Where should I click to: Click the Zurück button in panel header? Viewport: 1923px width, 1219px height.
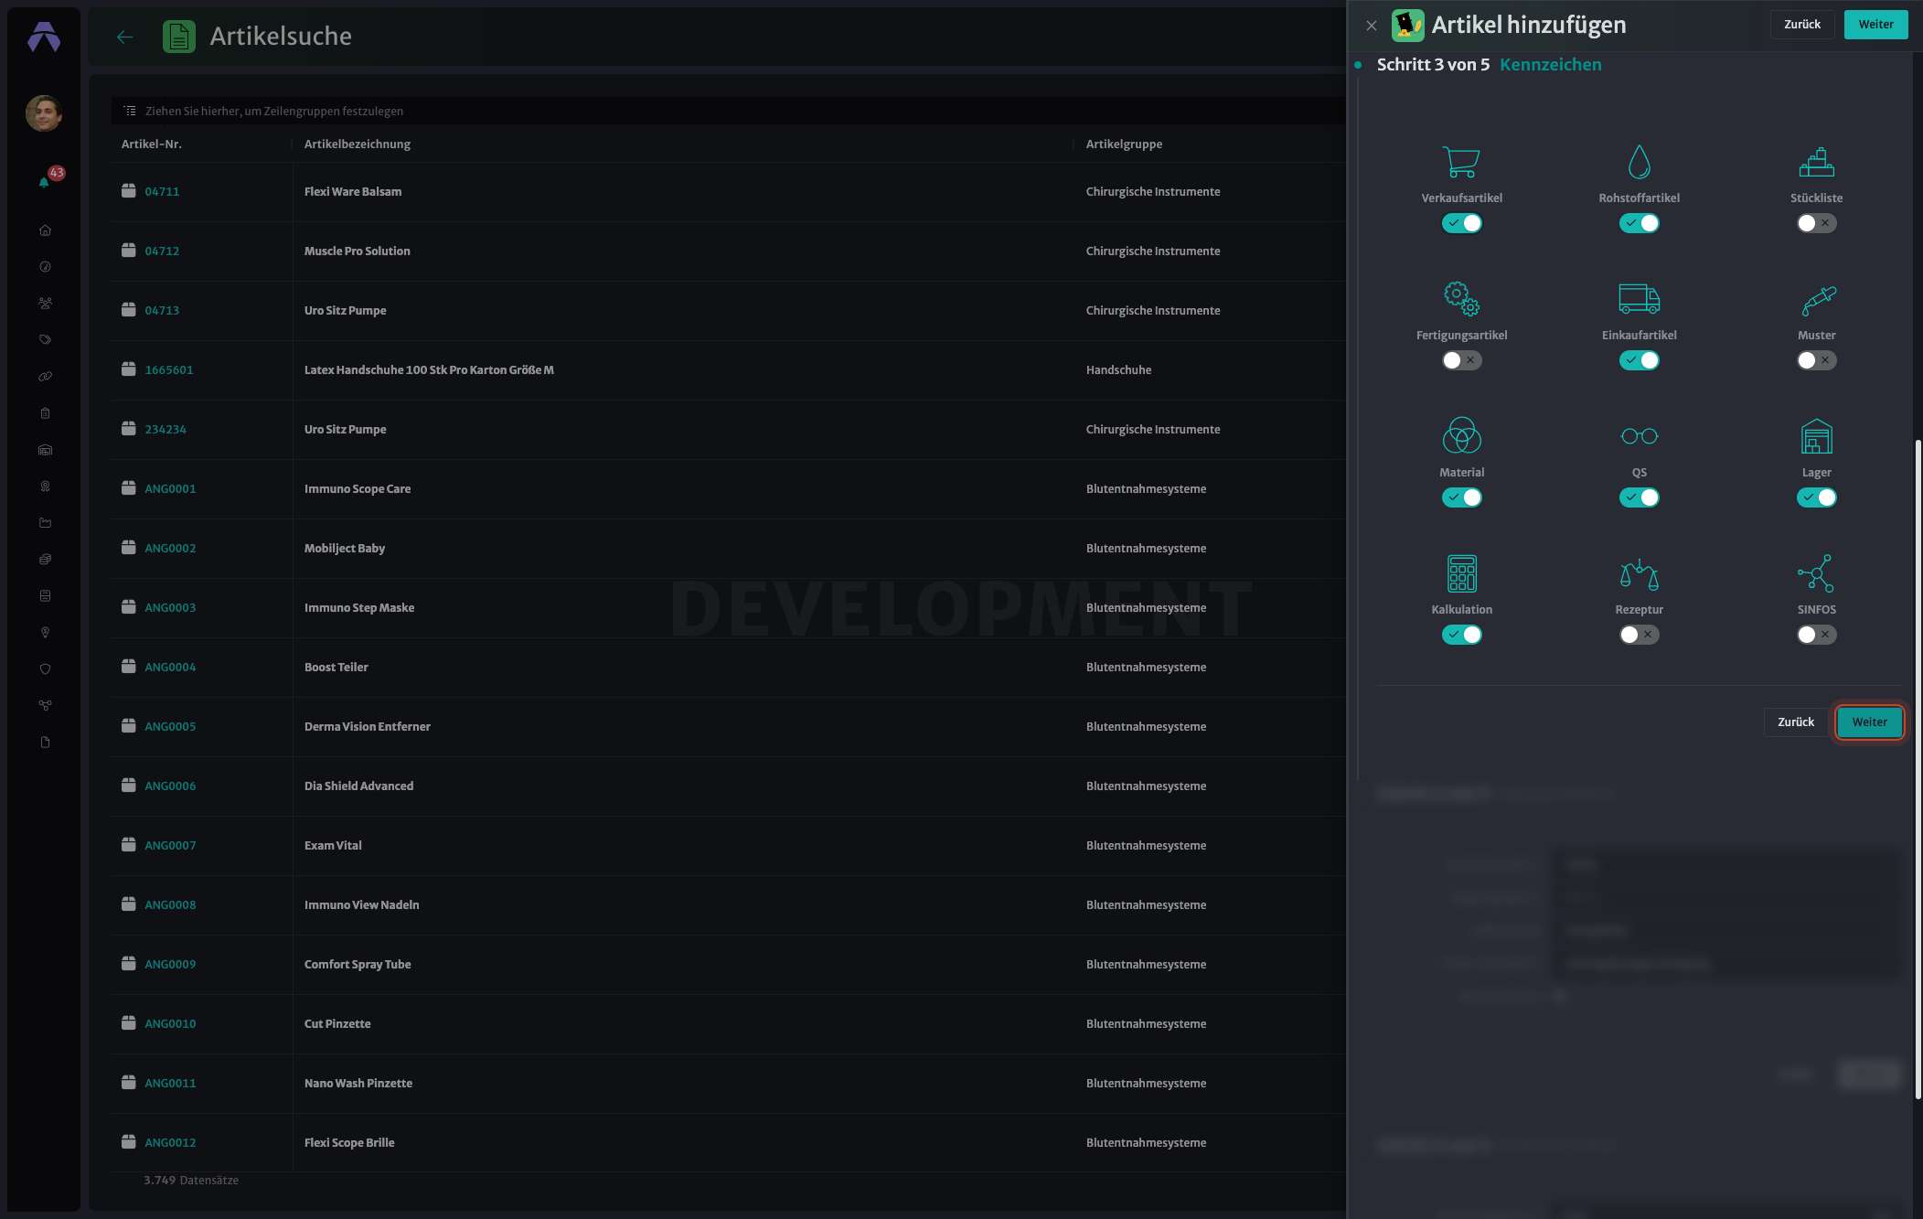pos(1801,25)
